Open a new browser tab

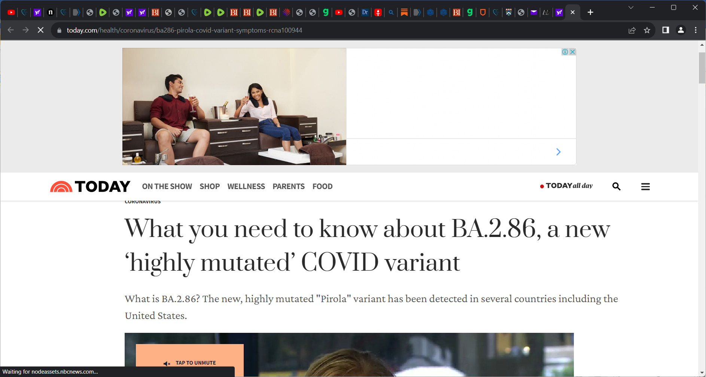click(x=590, y=12)
